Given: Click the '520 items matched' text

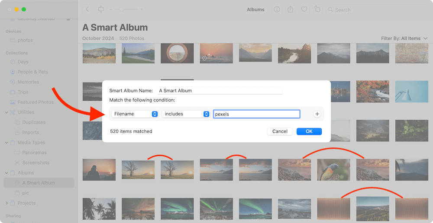Looking at the screenshot, I should tap(131, 131).
